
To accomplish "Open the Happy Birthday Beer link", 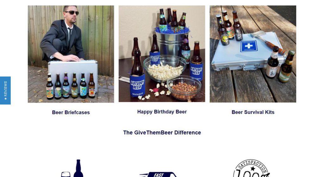I will (x=162, y=112).
